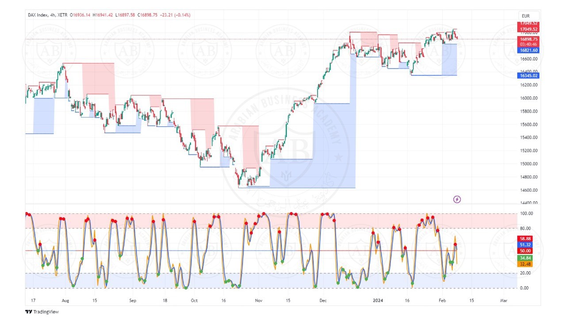
Task: Click the orange 32.48 oscillator value label
Action: (x=525, y=264)
